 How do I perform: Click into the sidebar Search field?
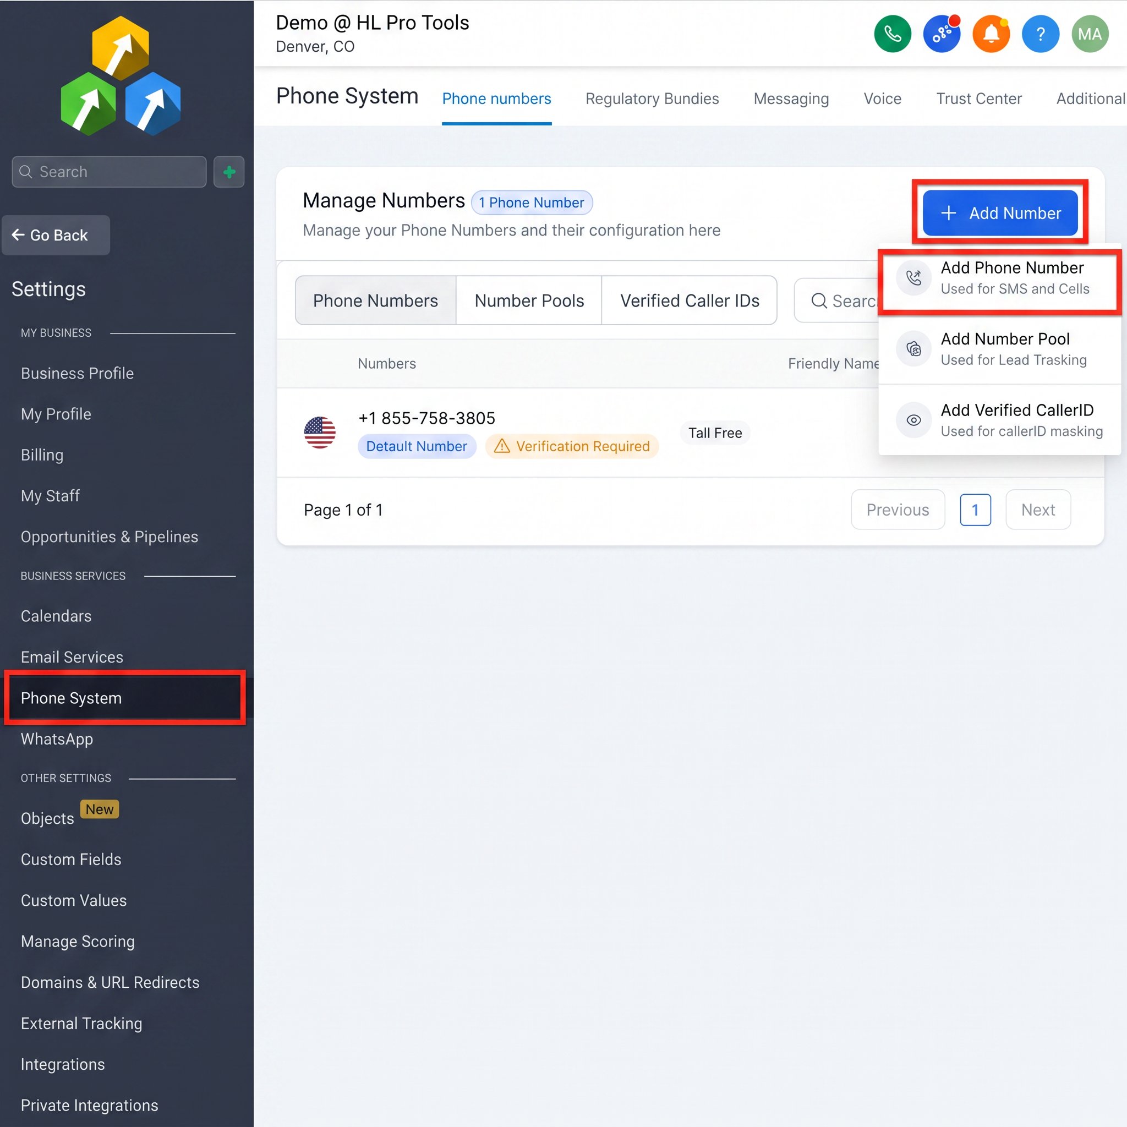click(109, 172)
